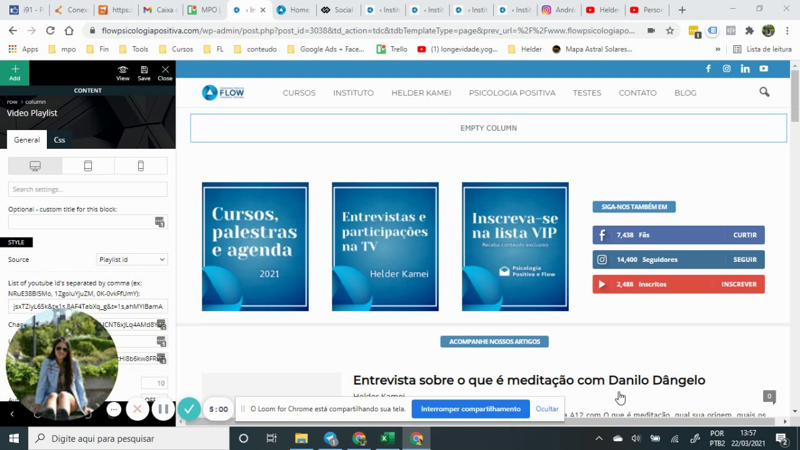Click the Inscreva-se na lista VIP image

(515, 247)
